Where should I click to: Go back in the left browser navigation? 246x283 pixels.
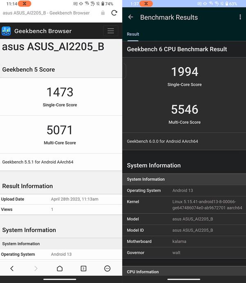pos(12,268)
